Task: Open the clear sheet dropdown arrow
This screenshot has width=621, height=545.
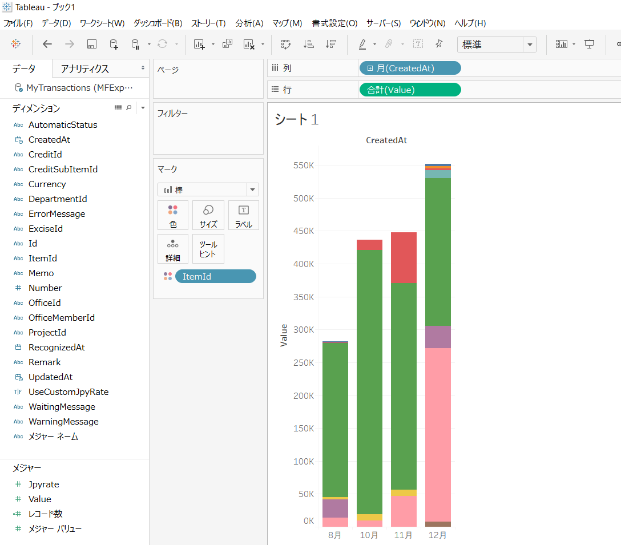Action: pos(263,44)
